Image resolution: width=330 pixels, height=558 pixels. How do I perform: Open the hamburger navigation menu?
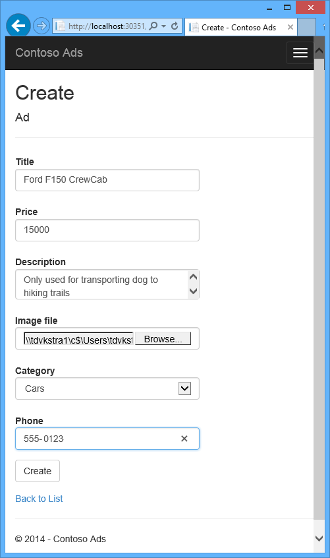[x=300, y=53]
